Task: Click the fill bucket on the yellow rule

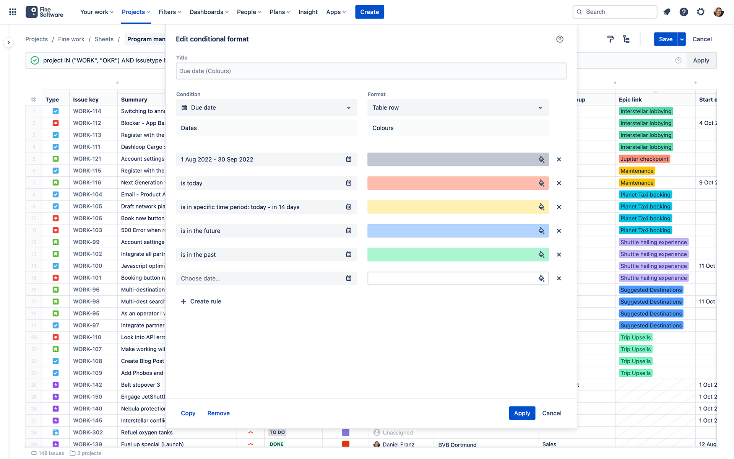Action: tap(541, 207)
